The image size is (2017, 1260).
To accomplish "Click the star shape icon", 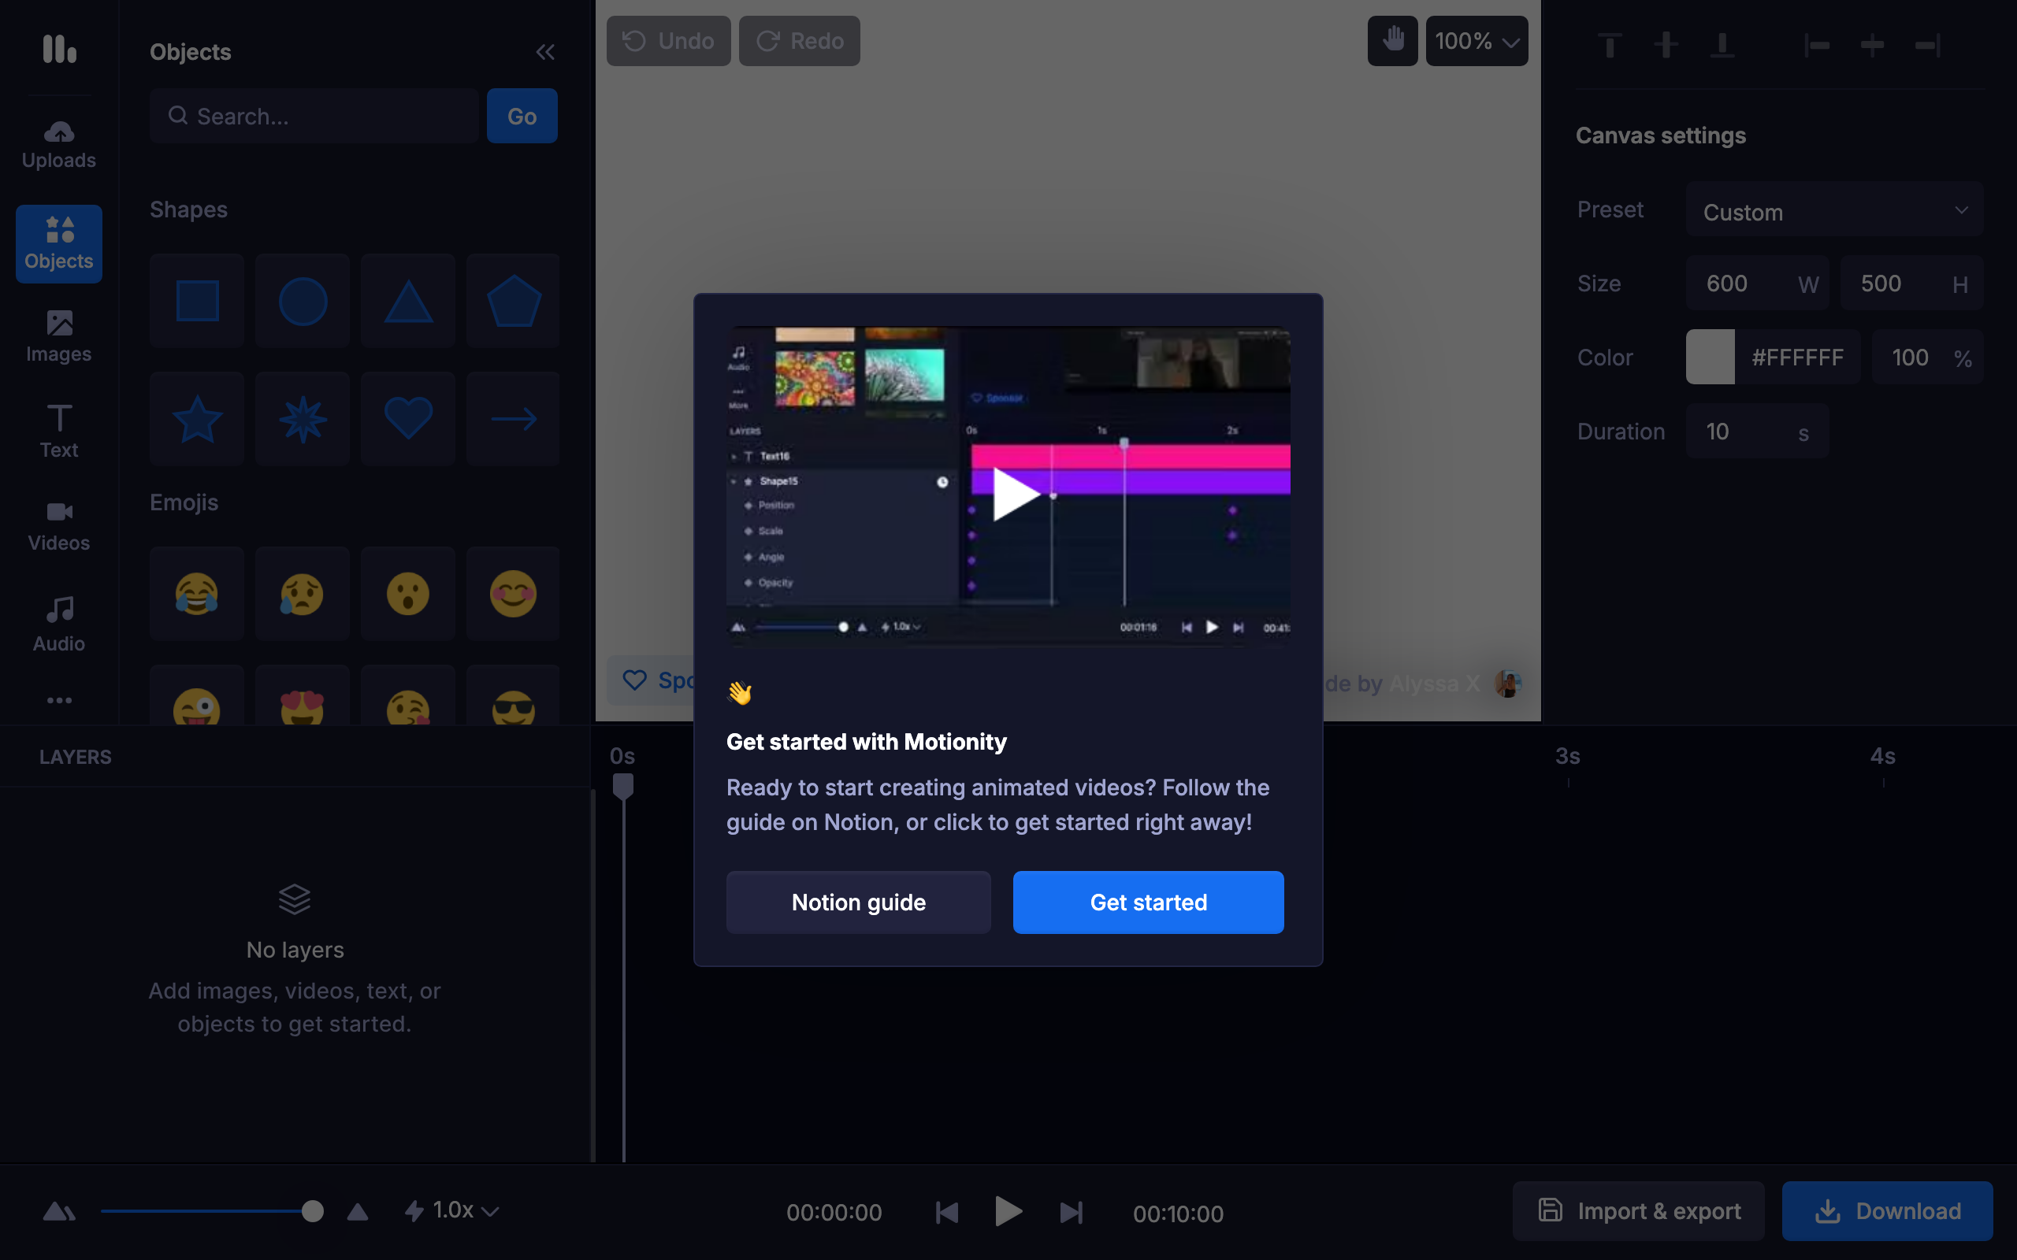I will coord(197,418).
